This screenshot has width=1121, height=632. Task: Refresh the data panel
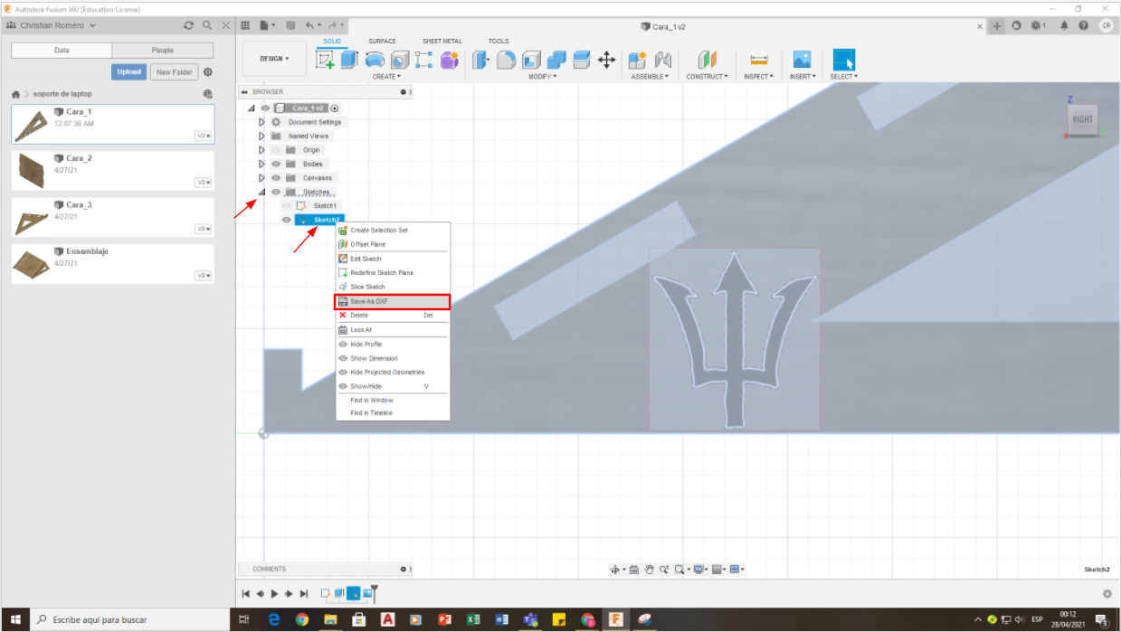[188, 26]
